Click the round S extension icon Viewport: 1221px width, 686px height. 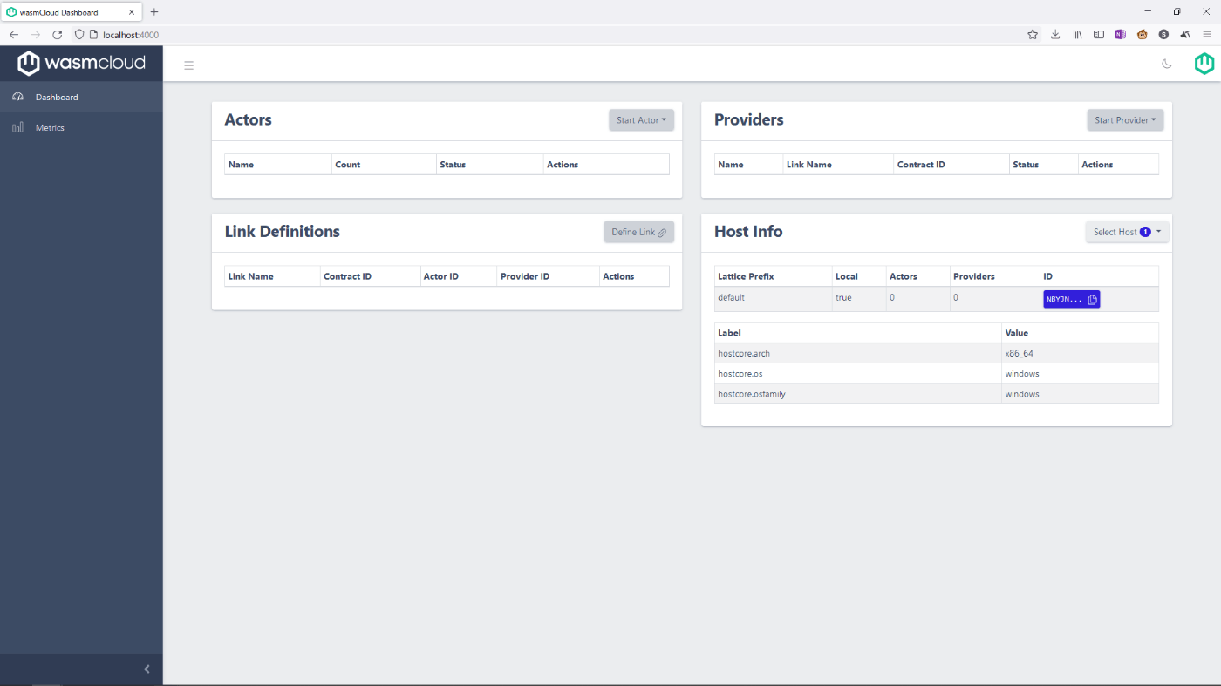pyautogui.click(x=1163, y=35)
